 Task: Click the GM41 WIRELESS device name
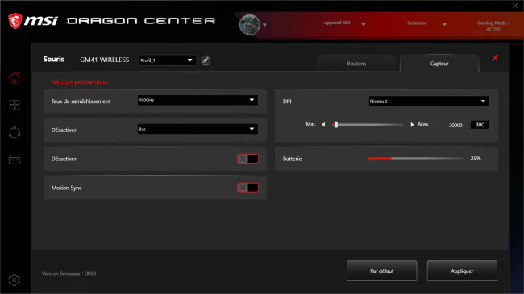[x=104, y=60]
